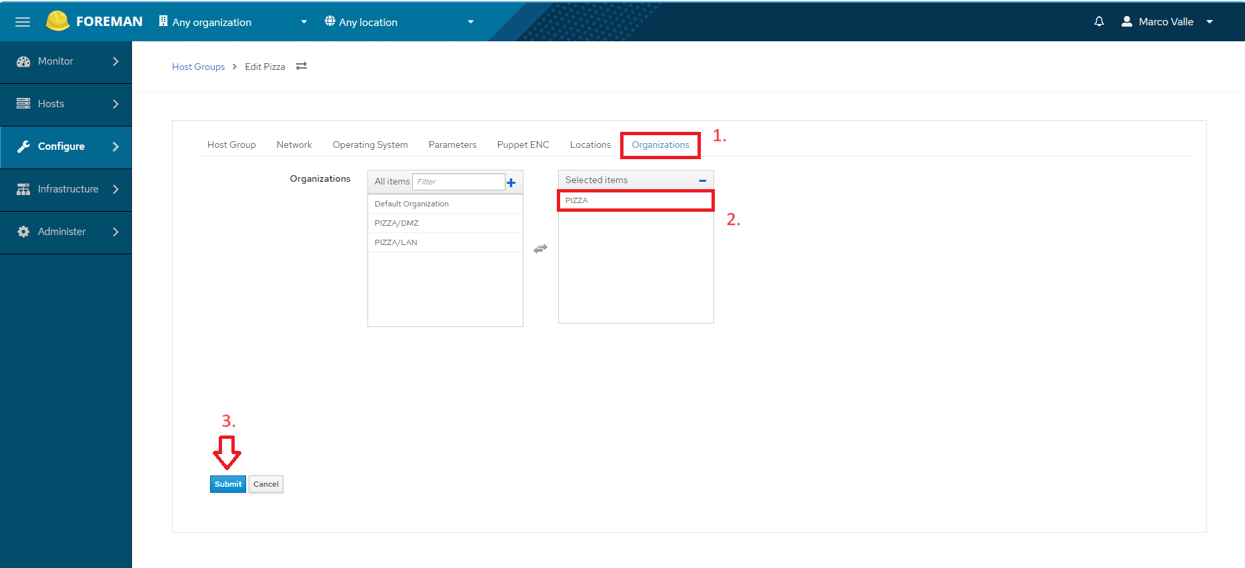Click the Submit button
This screenshot has width=1245, height=568.
point(228,484)
